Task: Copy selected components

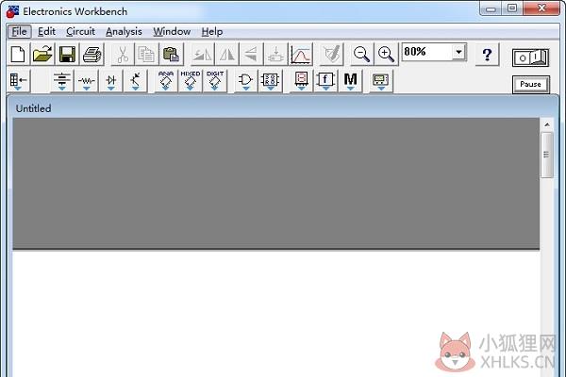Action: (x=146, y=55)
